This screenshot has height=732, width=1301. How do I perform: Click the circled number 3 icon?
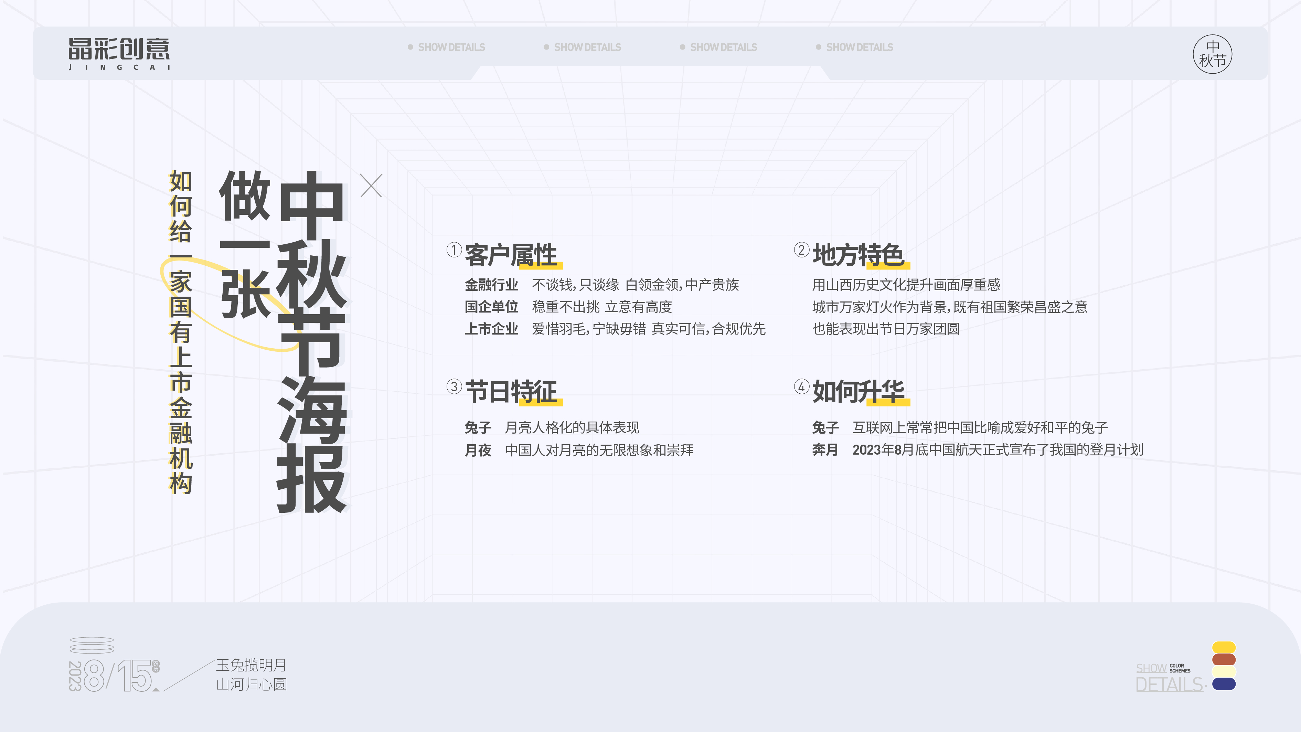454,386
